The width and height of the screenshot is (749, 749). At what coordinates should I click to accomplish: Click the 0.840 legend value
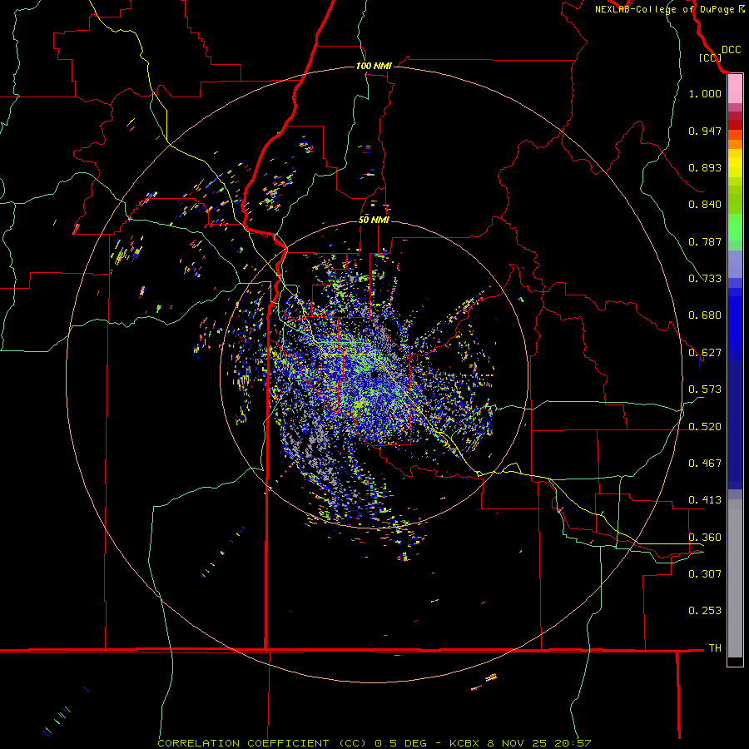pyautogui.click(x=705, y=205)
